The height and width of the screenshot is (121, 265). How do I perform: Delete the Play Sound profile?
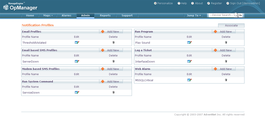tap(226, 43)
